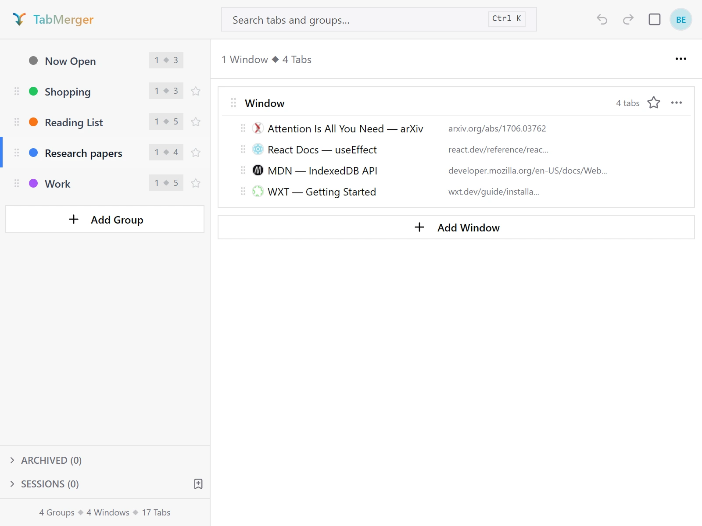Toggle the star on the Window header
This screenshot has height=526, width=702.
point(654,103)
